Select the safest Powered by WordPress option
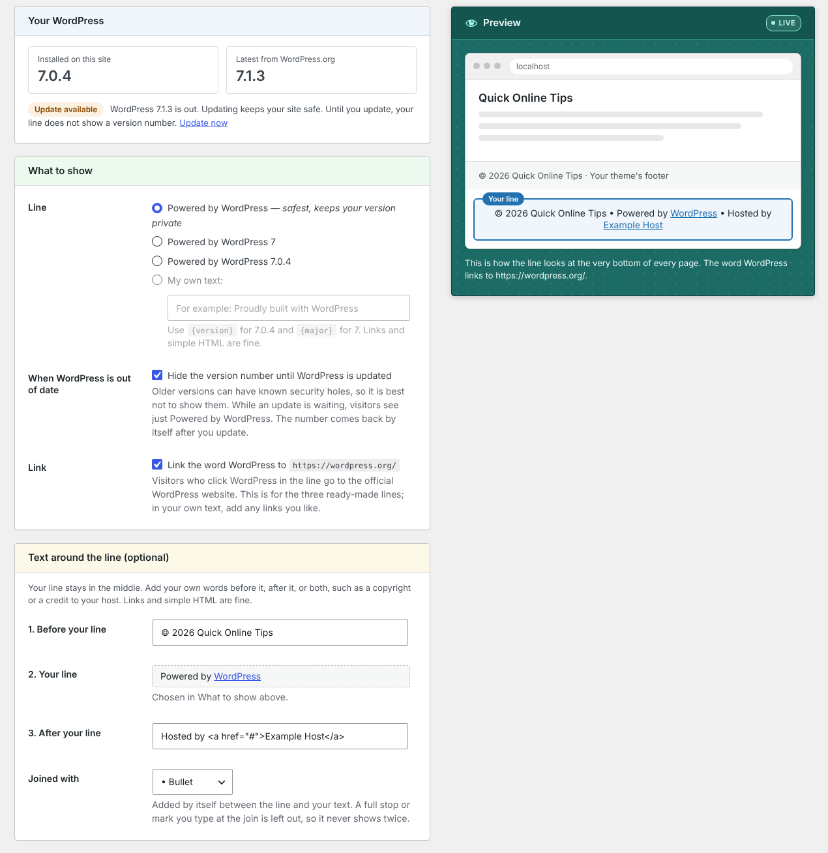The height and width of the screenshot is (853, 828). pos(157,208)
